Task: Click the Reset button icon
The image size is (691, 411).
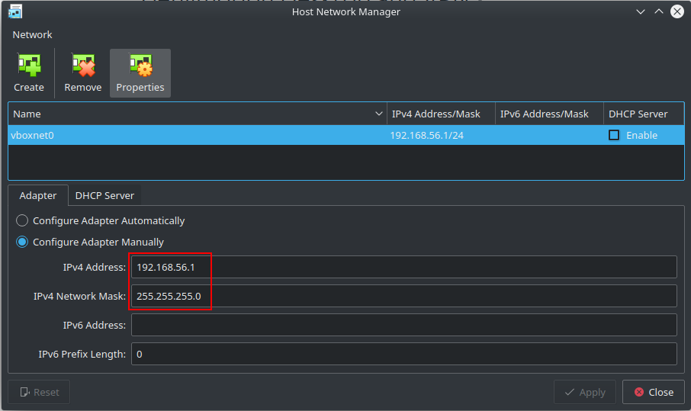Action: 24,392
